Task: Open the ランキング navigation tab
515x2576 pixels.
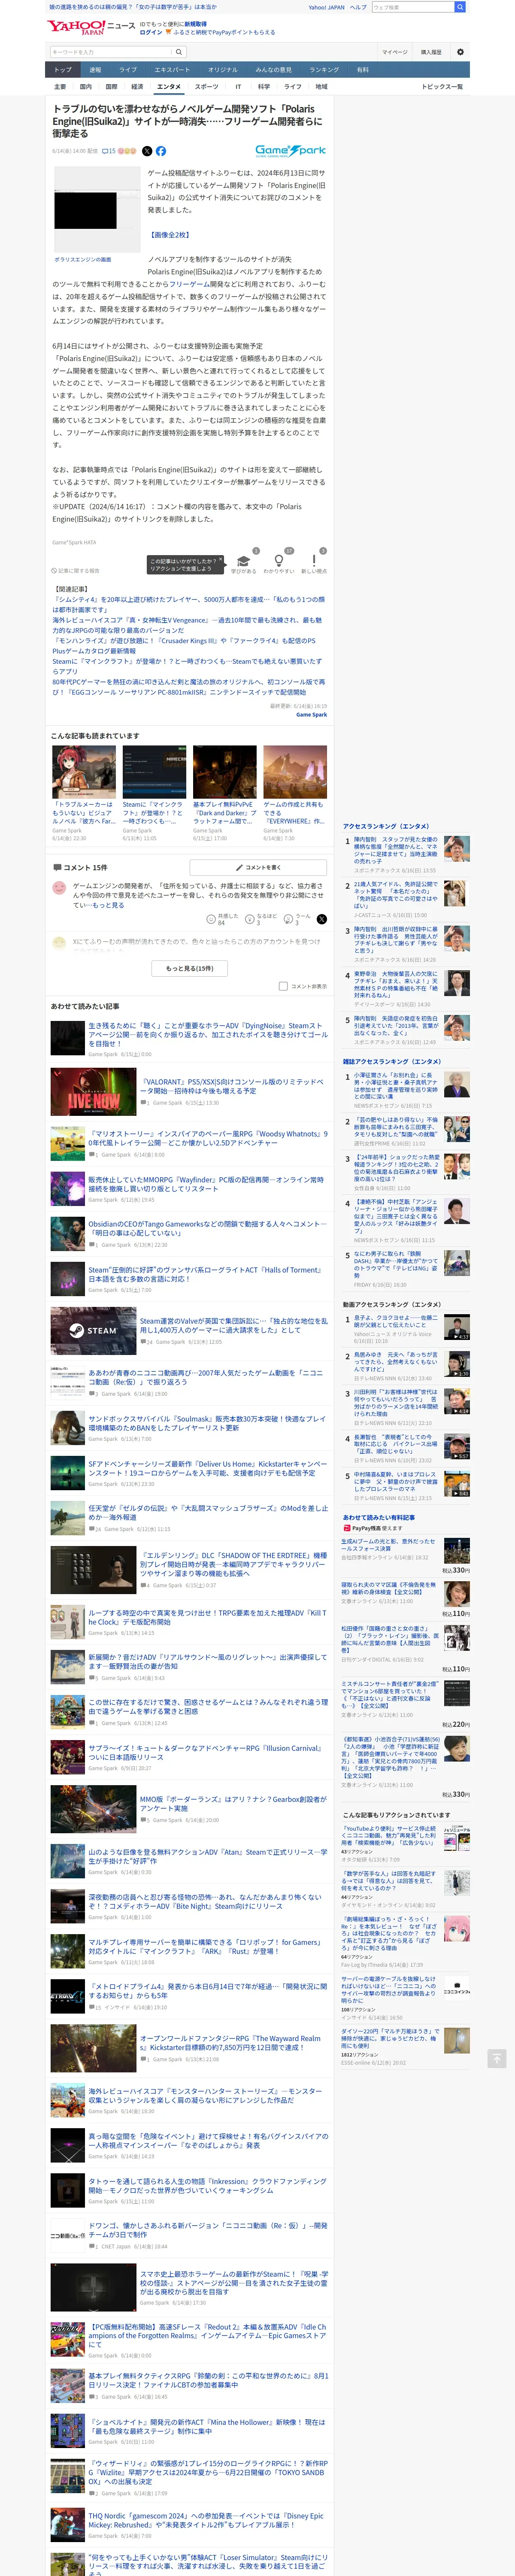Action: (323, 70)
